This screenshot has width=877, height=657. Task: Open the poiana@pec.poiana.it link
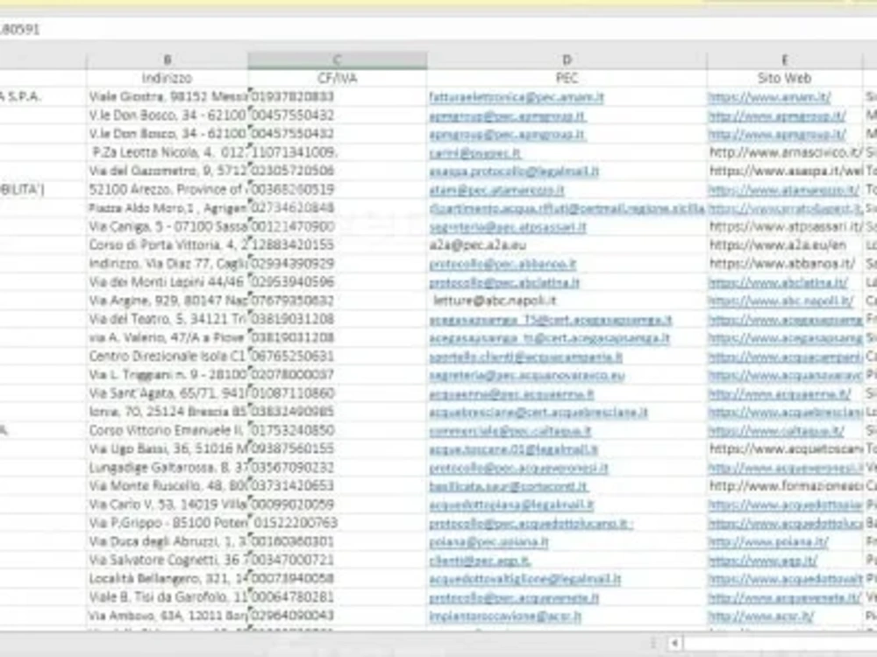coord(488,541)
